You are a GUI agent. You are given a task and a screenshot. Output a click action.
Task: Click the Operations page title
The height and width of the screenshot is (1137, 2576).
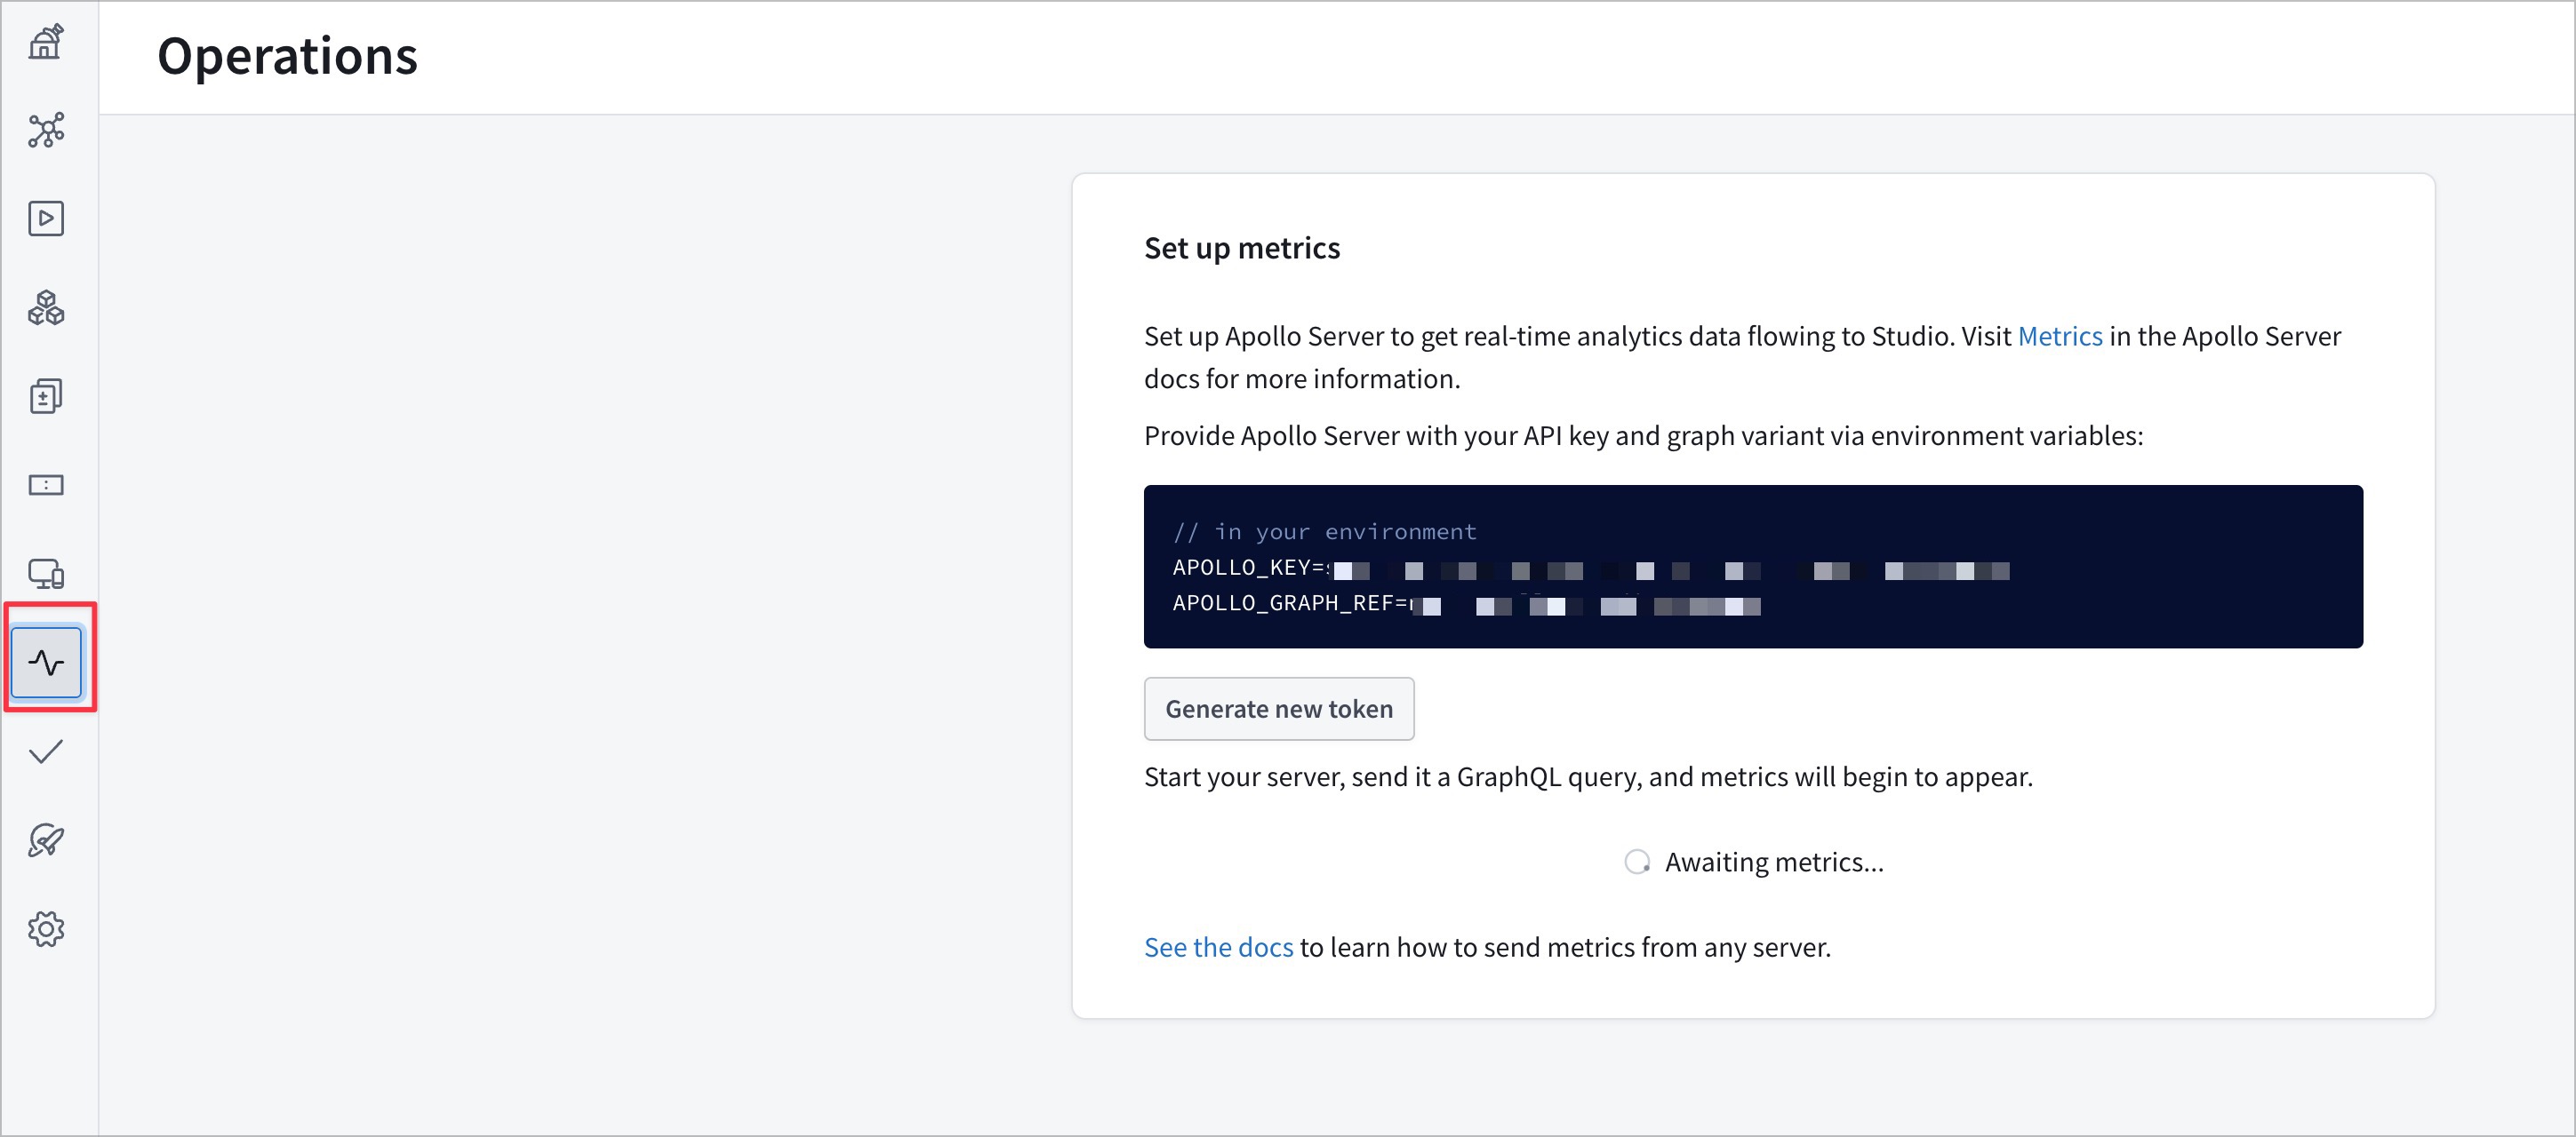[x=287, y=56]
